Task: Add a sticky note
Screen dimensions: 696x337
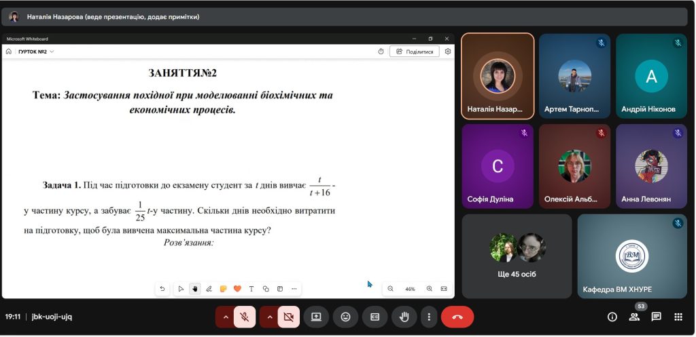Action: (223, 289)
